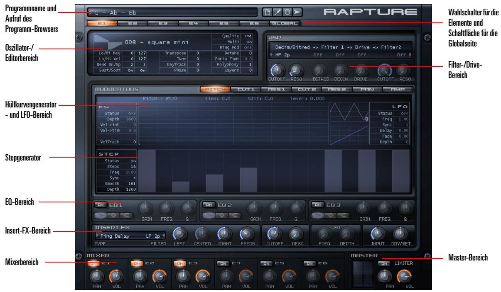Click the tallest first bar in step generator
This screenshot has width=501, height=292.
[147, 171]
